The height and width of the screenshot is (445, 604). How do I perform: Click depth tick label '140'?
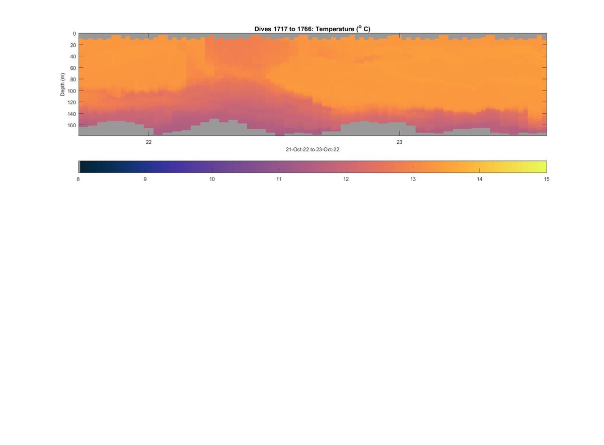tap(71, 114)
